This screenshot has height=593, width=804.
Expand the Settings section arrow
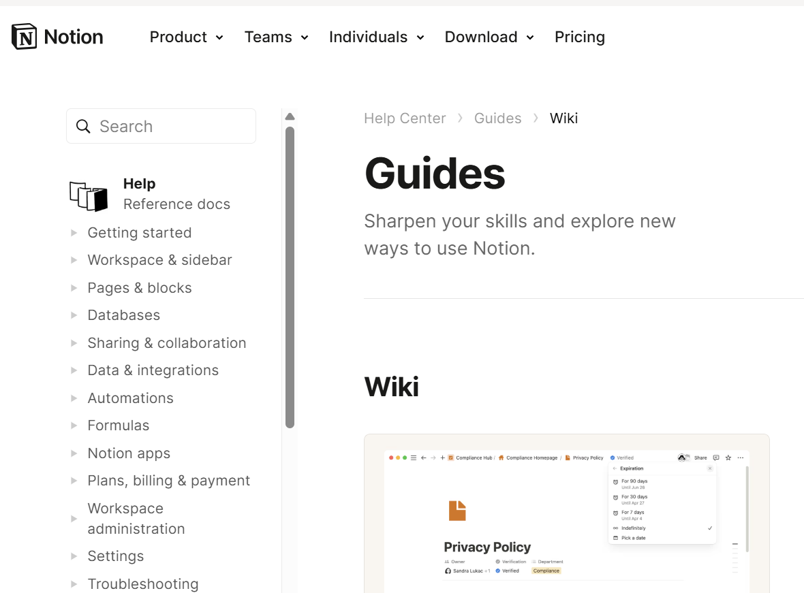[74, 556]
